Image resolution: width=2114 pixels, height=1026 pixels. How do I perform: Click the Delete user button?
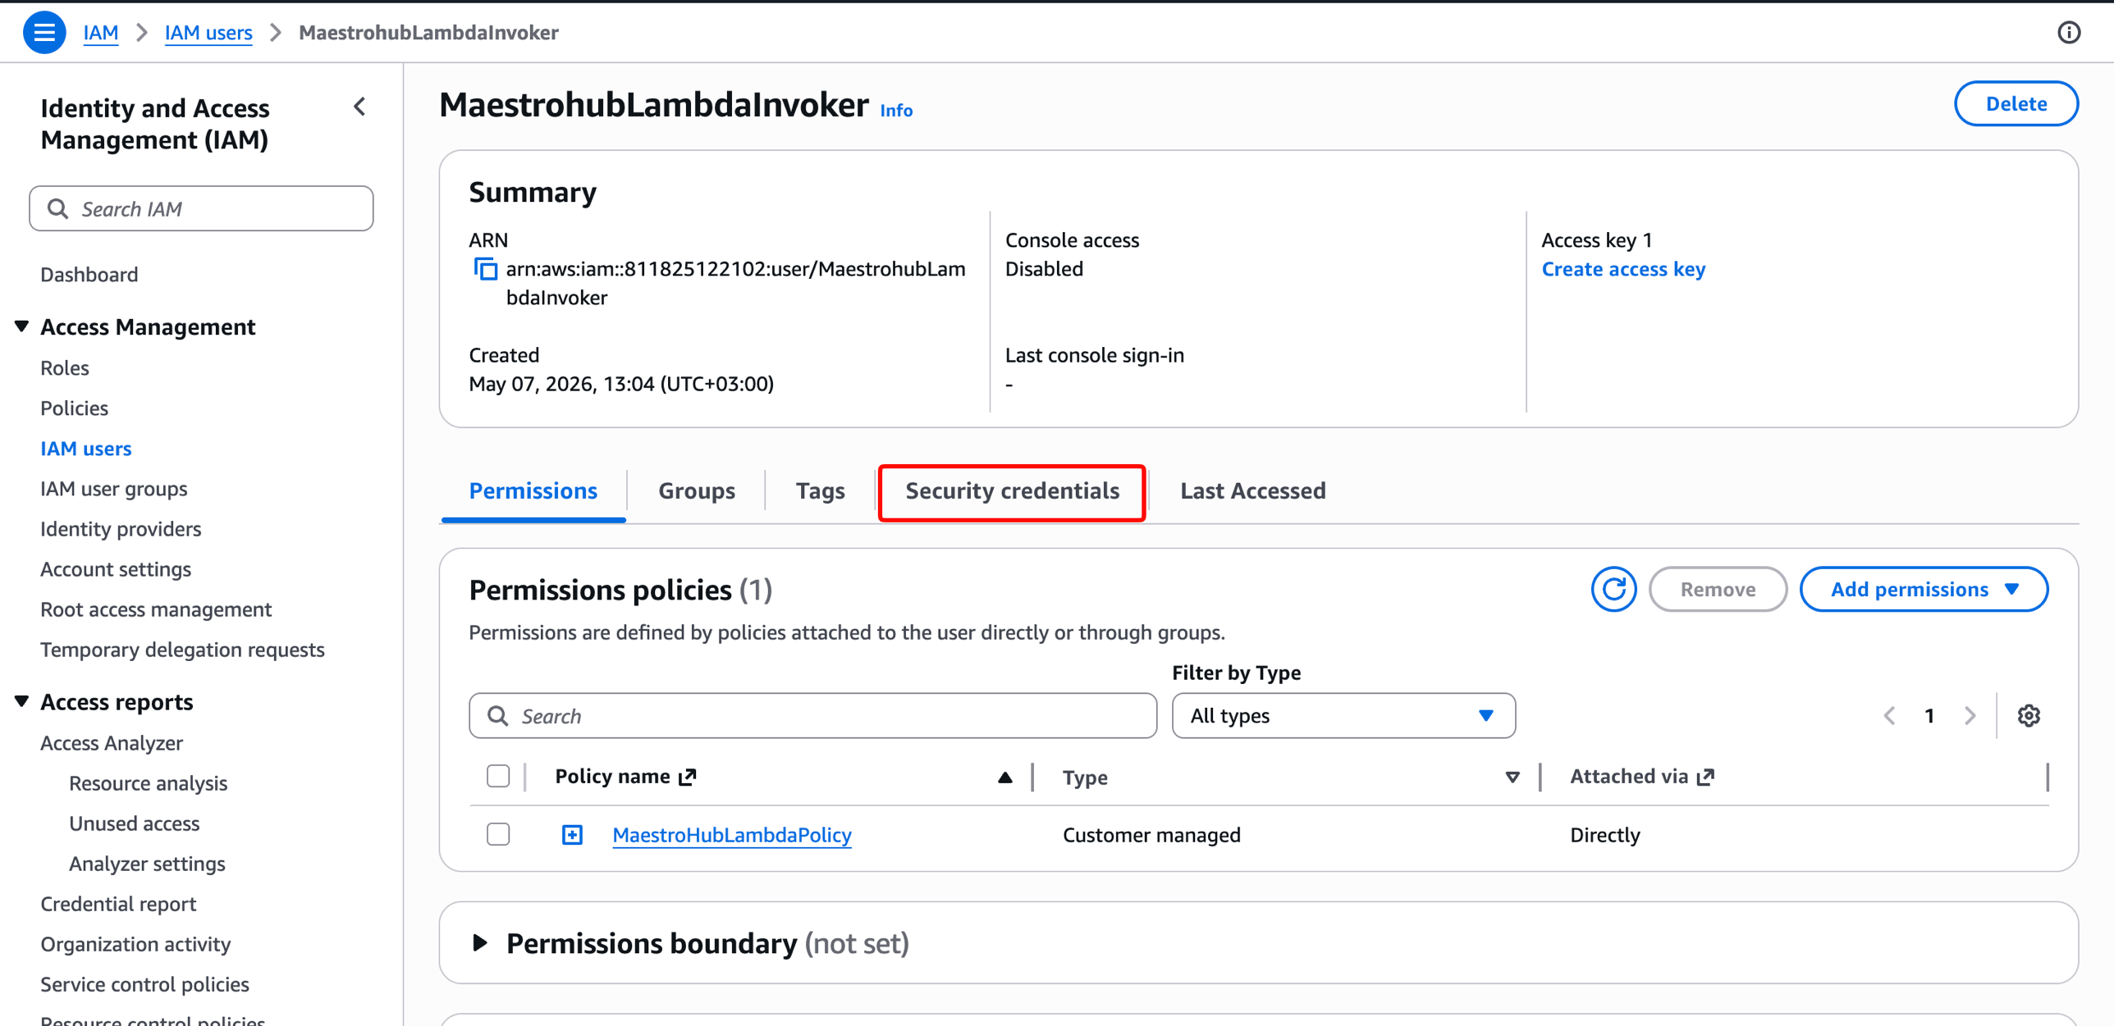coord(2016,103)
